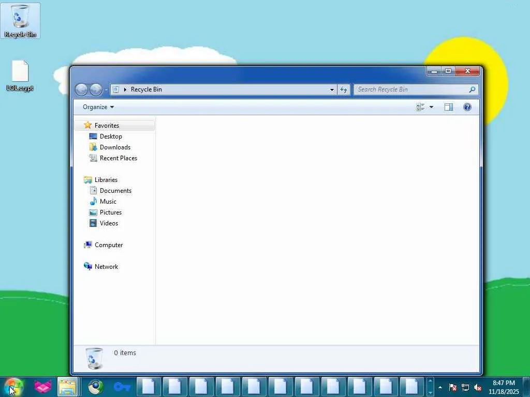Open Explorer Help button
530x397 pixels.
click(467, 107)
